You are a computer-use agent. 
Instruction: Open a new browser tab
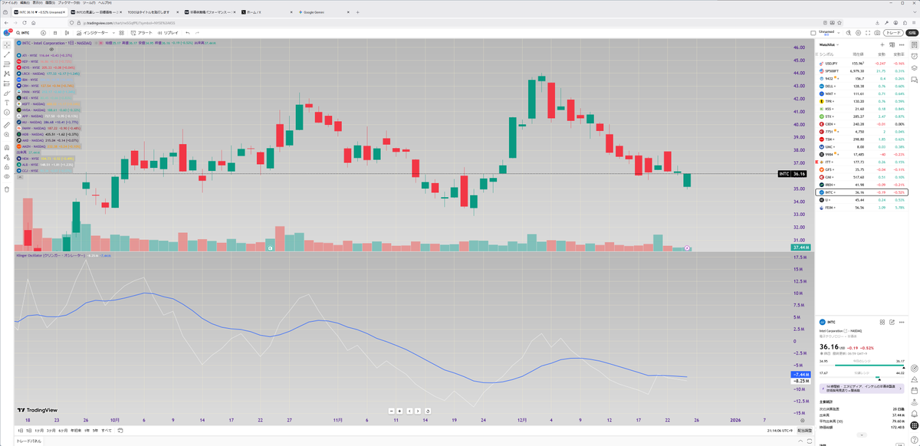tap(357, 12)
